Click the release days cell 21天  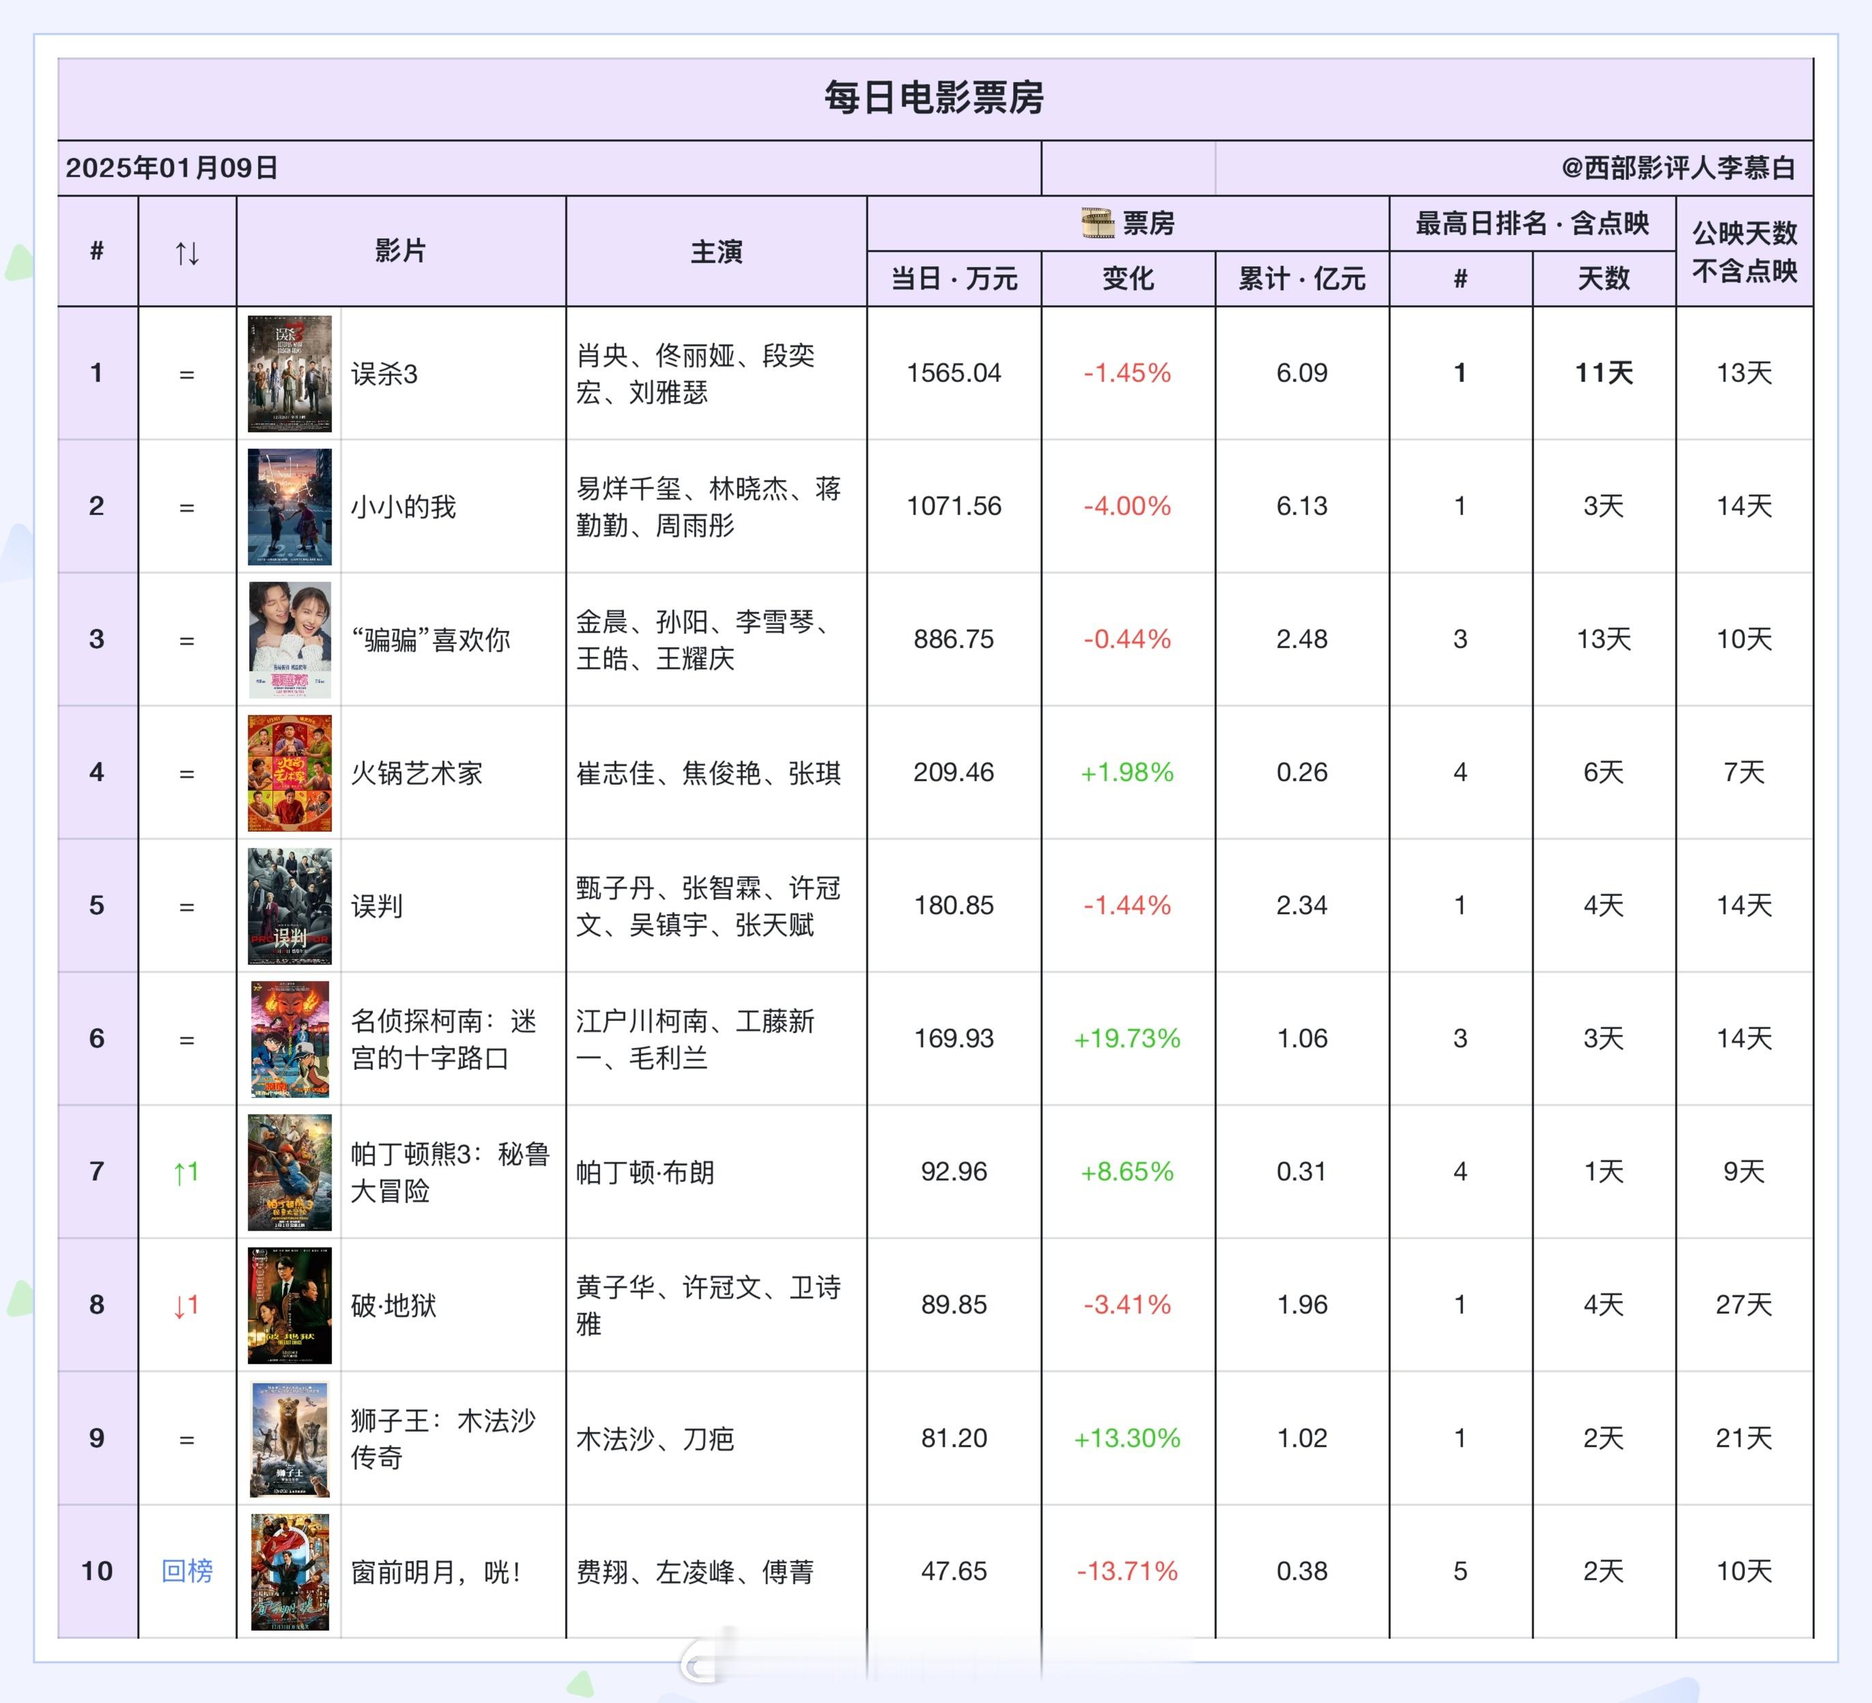[x=1744, y=1438]
